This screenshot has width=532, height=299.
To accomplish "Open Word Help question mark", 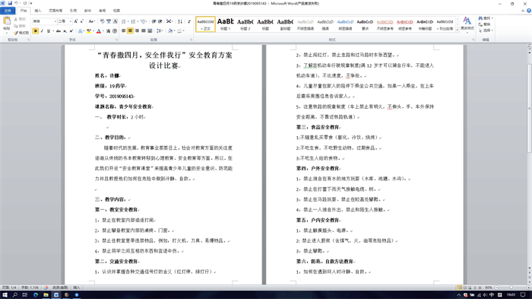I will [x=529, y=11].
